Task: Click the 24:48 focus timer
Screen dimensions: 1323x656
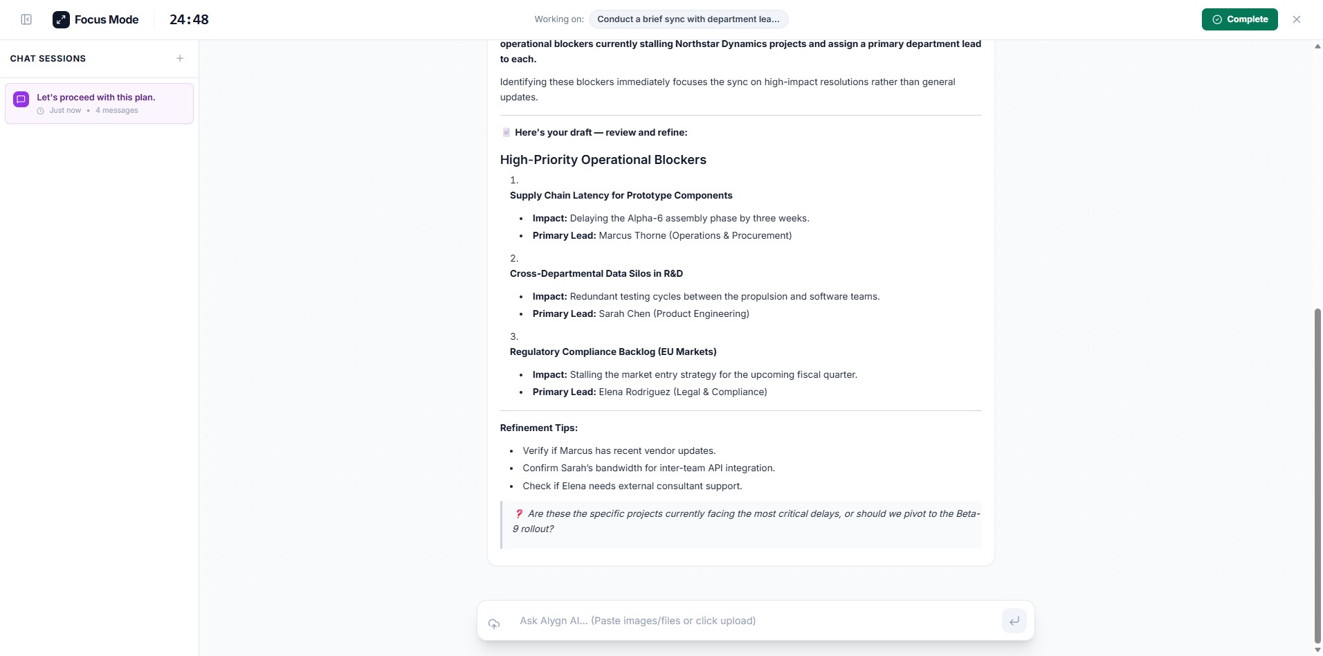Action: [x=189, y=19]
